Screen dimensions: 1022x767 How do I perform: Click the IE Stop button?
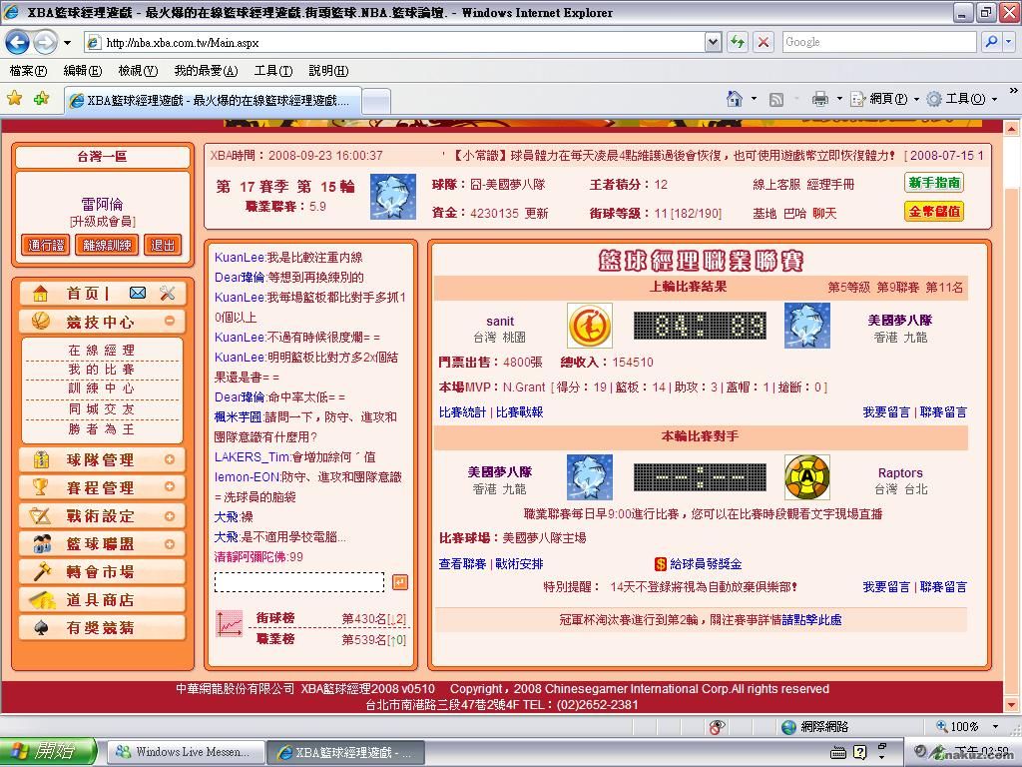click(763, 42)
